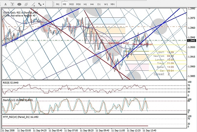Image resolution: width=197 pixels, height=132 pixels.
Task: Switch chart to H4 timeframe
Action: (x=92, y=4)
